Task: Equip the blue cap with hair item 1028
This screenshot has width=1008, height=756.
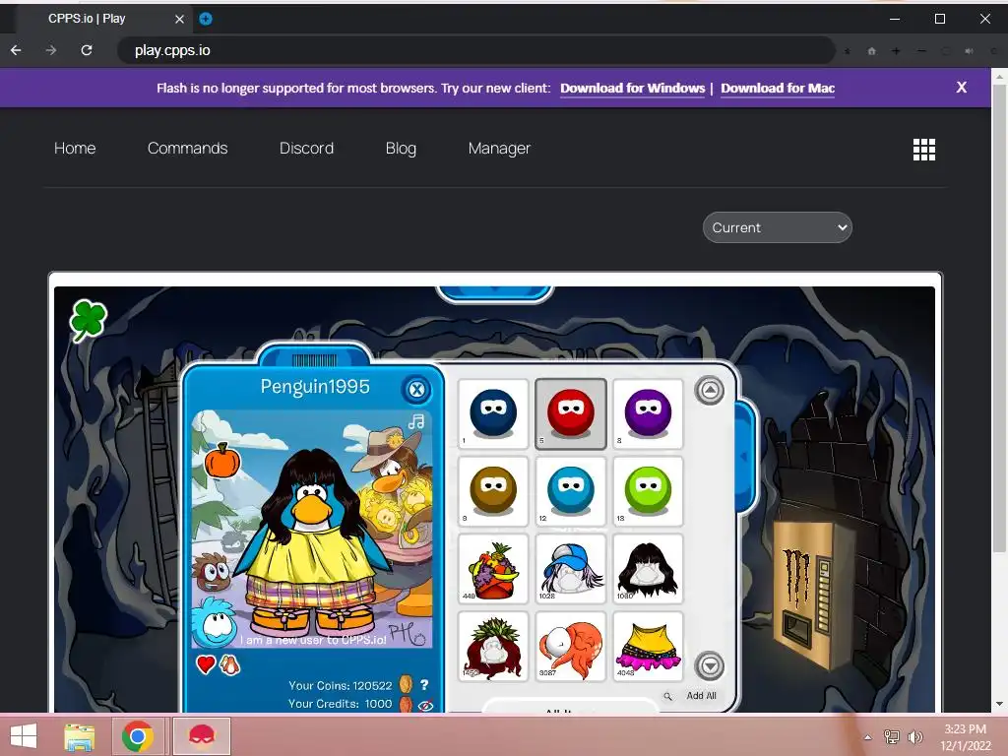Action: [x=571, y=569]
